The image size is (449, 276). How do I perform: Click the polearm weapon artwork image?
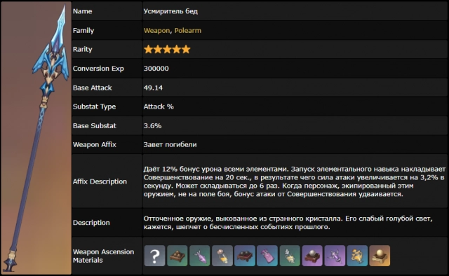click(36, 138)
